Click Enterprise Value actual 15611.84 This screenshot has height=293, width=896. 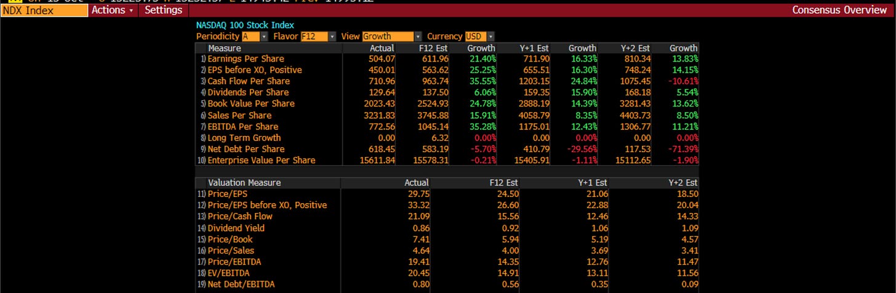(376, 160)
